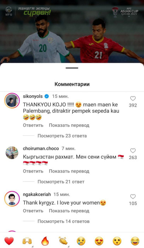Like the sikonyols comment with the heart
This screenshot has width=144, height=248.
tap(133, 98)
